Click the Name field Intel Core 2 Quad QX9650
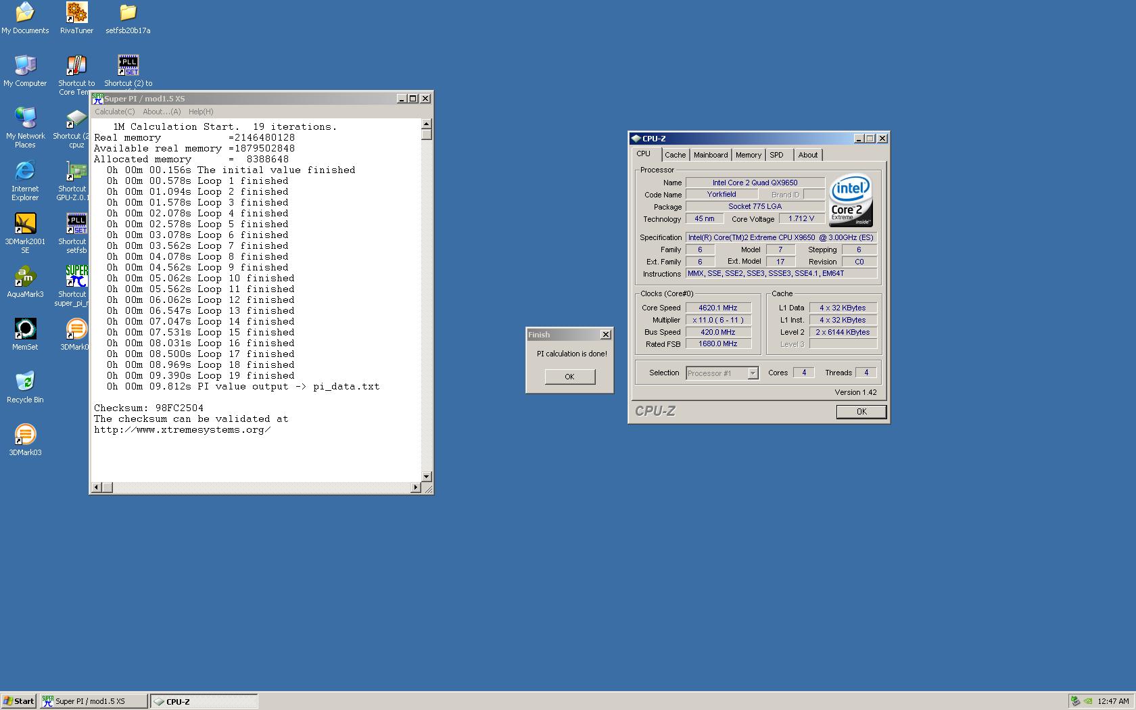1136x710 pixels. [755, 183]
